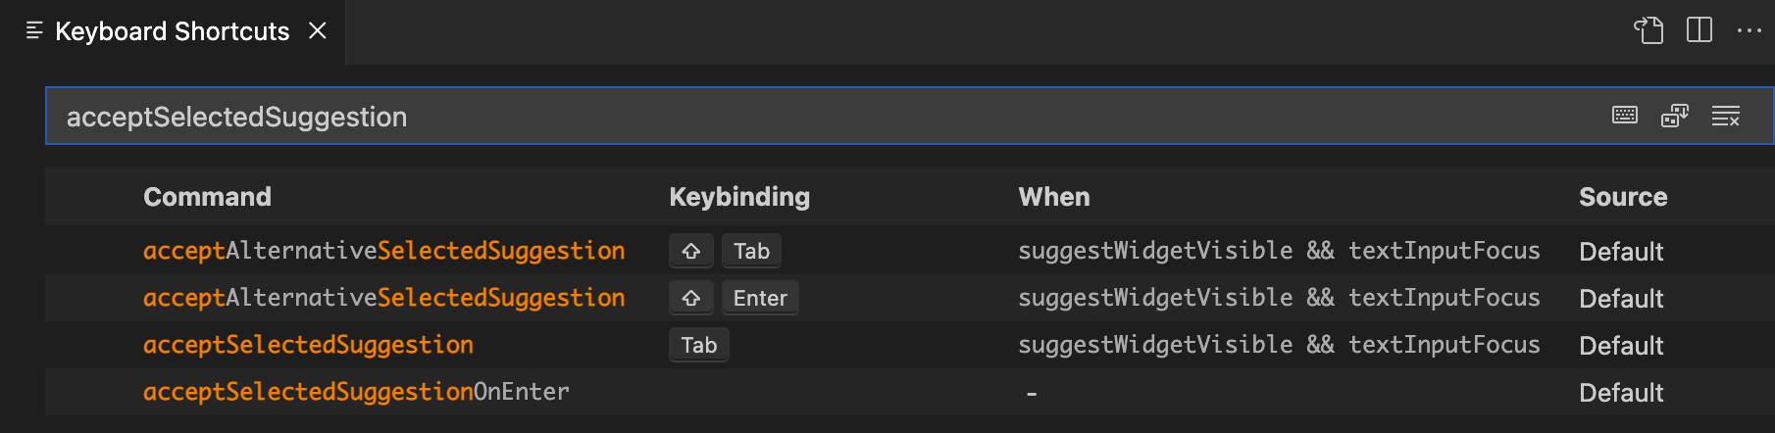Select the Keyboard Shortcuts tab
Screen dimensions: 1775x433
coord(172,31)
